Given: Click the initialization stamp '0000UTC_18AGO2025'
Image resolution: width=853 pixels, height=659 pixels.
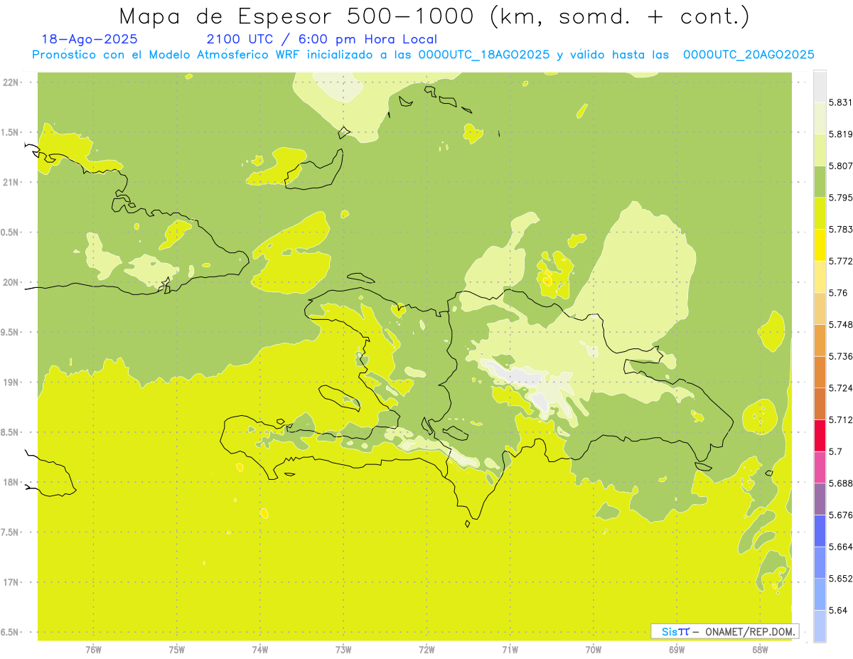Looking at the screenshot, I should click(483, 55).
